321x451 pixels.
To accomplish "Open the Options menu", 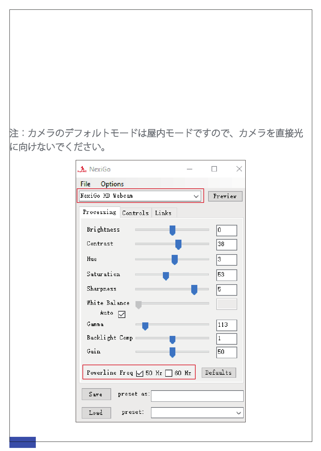I will pos(112,184).
